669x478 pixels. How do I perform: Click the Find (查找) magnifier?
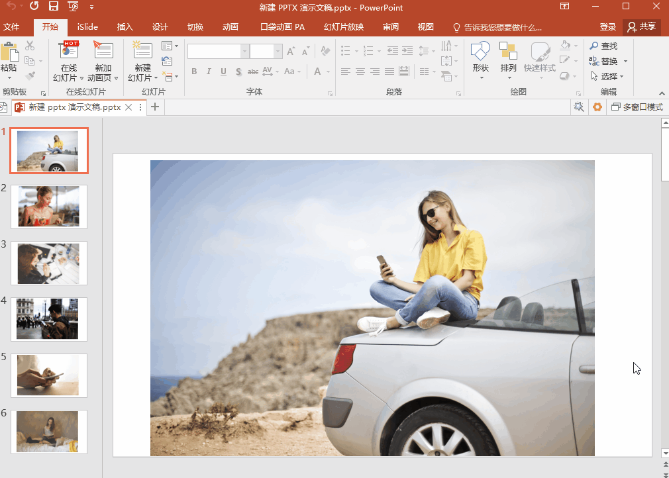tap(594, 46)
